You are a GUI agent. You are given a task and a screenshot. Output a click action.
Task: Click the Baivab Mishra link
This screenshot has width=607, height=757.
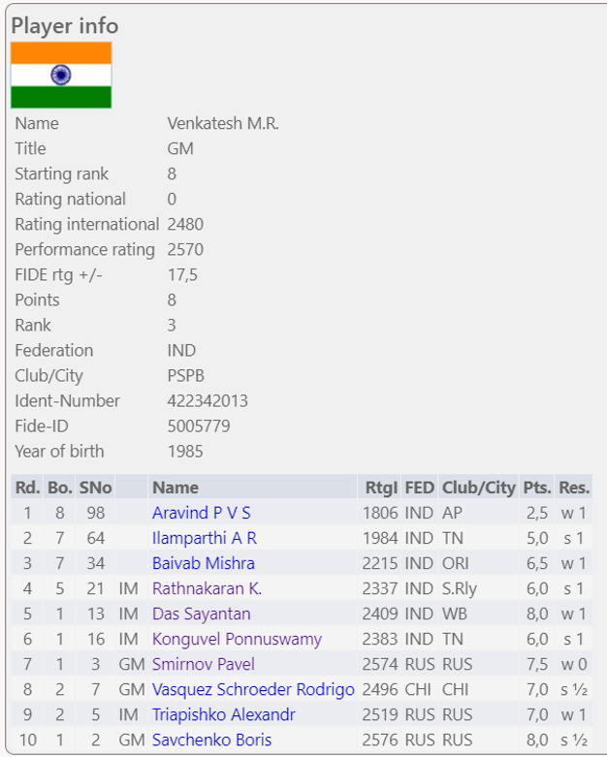[x=203, y=563]
